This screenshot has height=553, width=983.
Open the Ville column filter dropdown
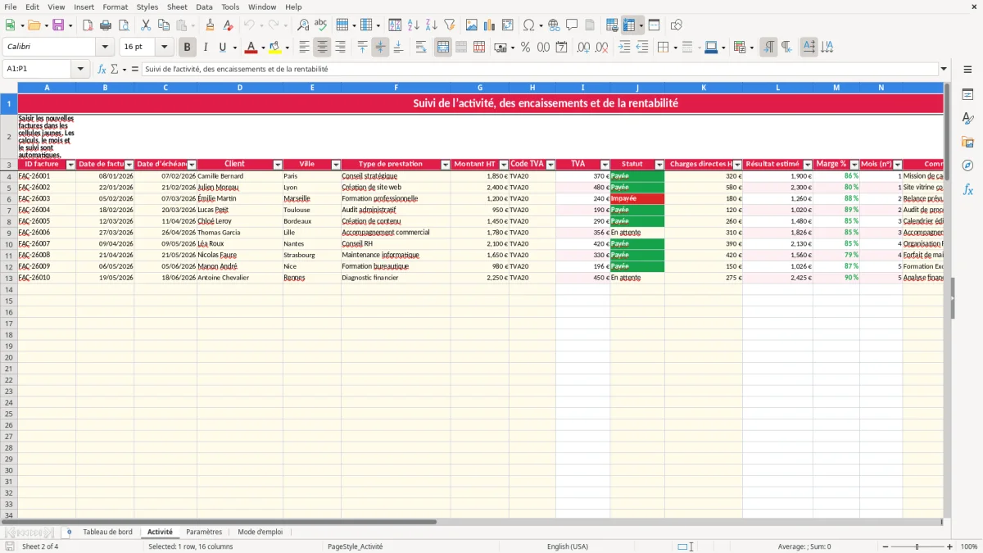click(335, 165)
